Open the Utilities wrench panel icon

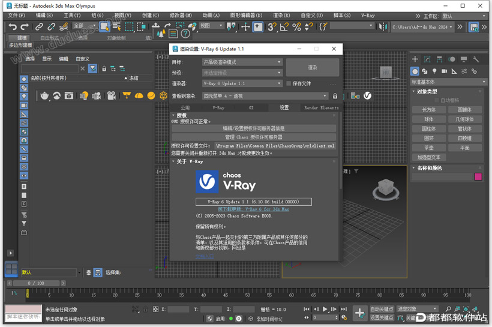(x=476, y=59)
